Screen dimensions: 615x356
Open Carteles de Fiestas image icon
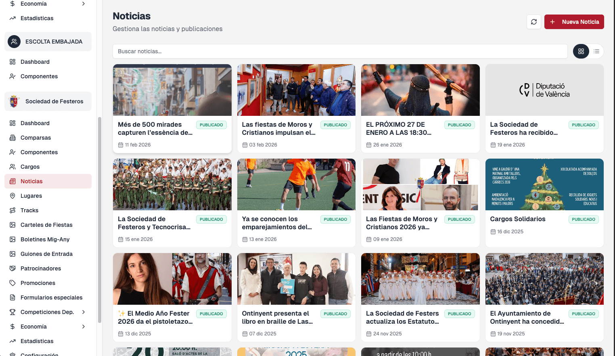[x=13, y=225]
